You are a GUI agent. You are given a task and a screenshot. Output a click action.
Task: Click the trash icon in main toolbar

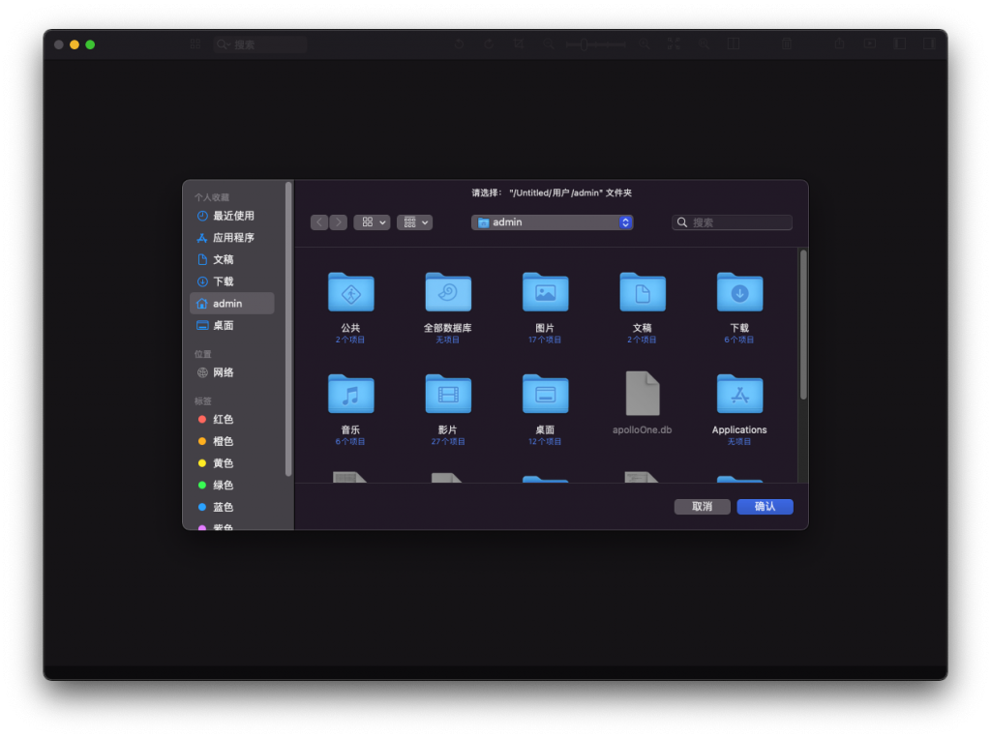pos(787,44)
